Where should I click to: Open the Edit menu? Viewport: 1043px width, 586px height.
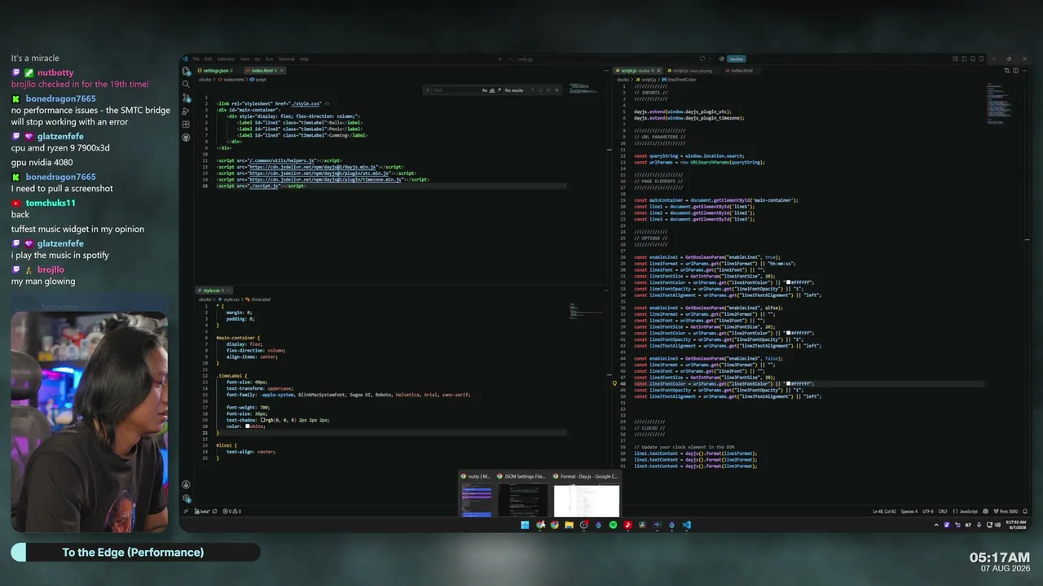pyautogui.click(x=208, y=59)
